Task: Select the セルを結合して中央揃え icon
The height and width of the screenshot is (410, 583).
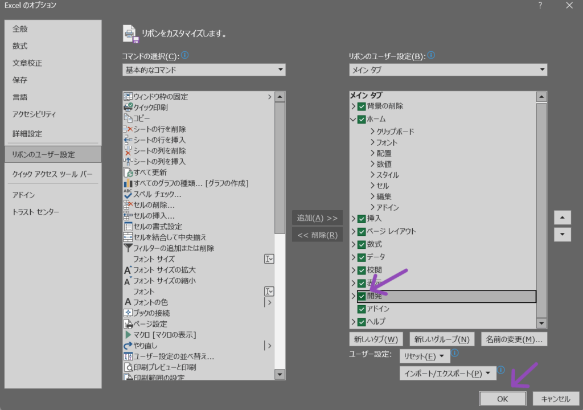Action: [x=128, y=237]
